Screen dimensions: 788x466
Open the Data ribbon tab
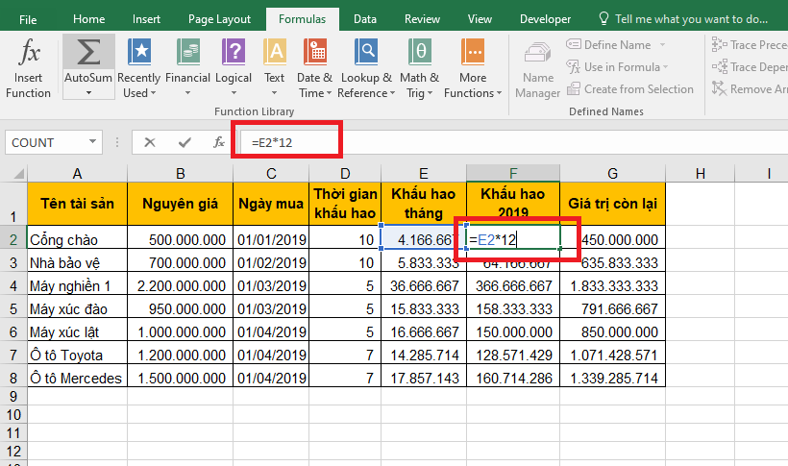point(364,18)
